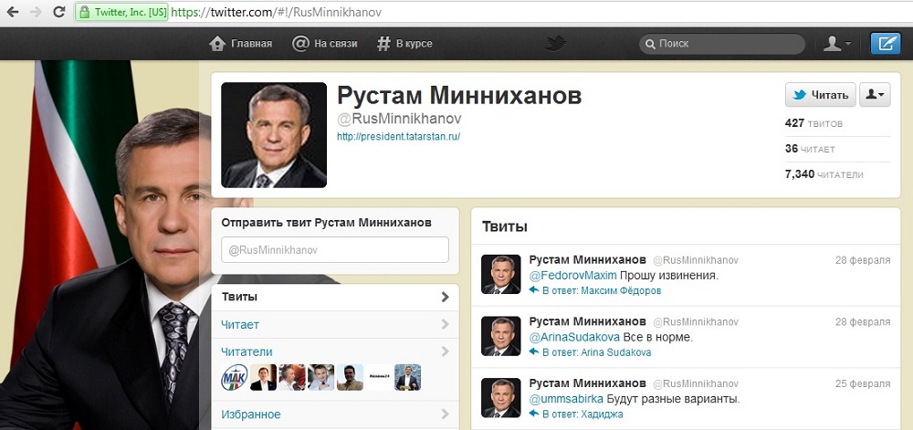
Task: Click the Twitter bird logo in navbar
Action: tap(555, 44)
